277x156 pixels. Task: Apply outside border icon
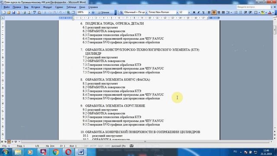click(256, 13)
